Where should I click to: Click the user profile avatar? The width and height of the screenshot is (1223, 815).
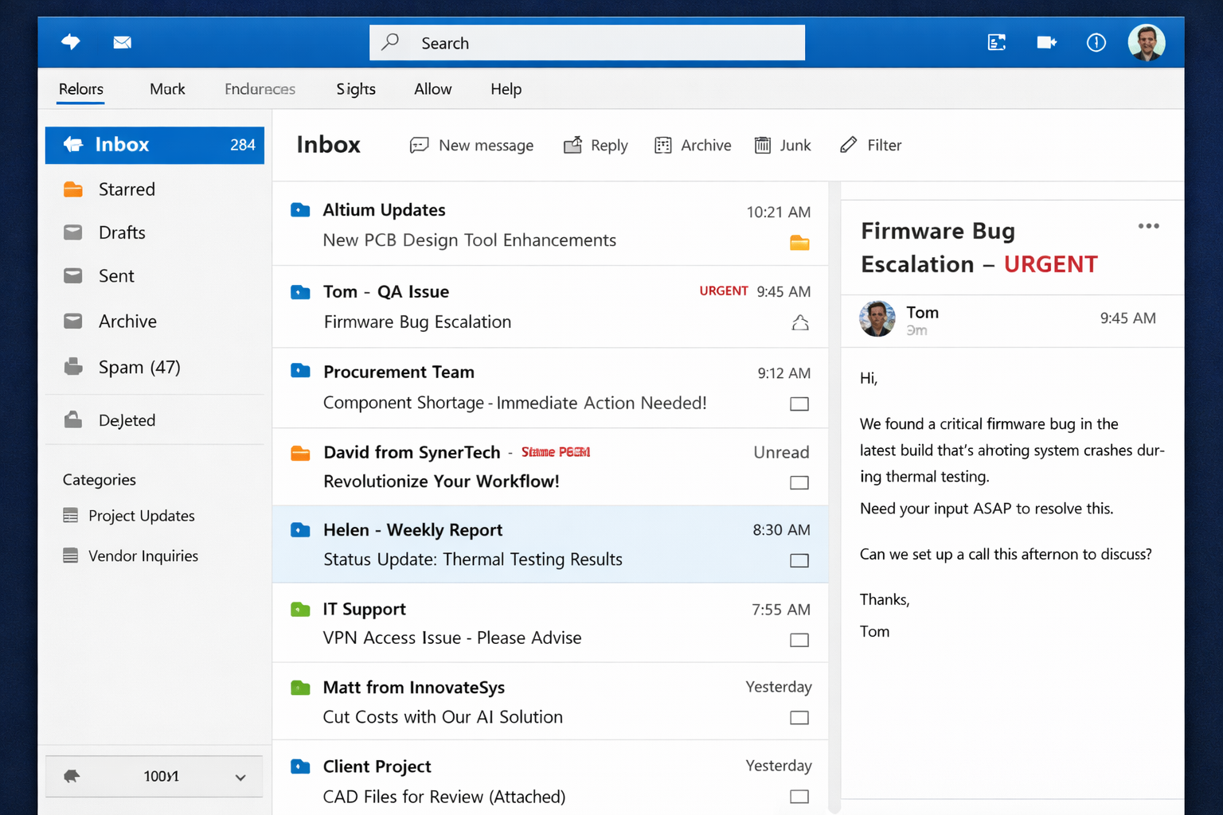pos(1146,42)
